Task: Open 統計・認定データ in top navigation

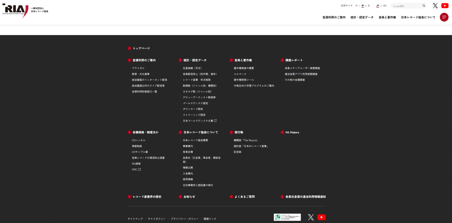Action: (x=362, y=17)
